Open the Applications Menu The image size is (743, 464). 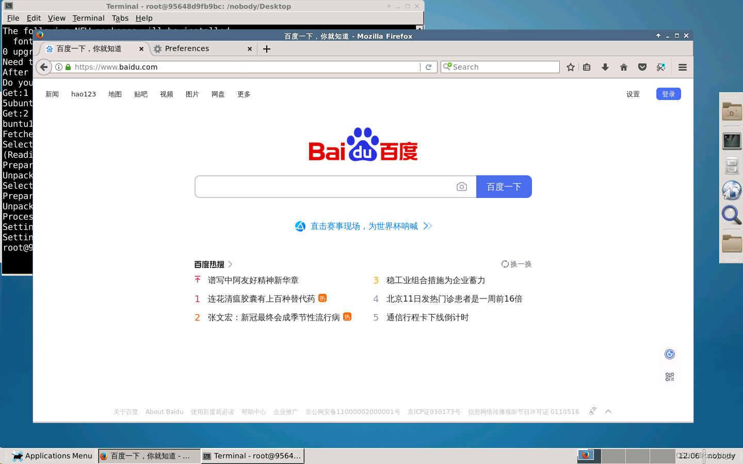click(x=53, y=456)
